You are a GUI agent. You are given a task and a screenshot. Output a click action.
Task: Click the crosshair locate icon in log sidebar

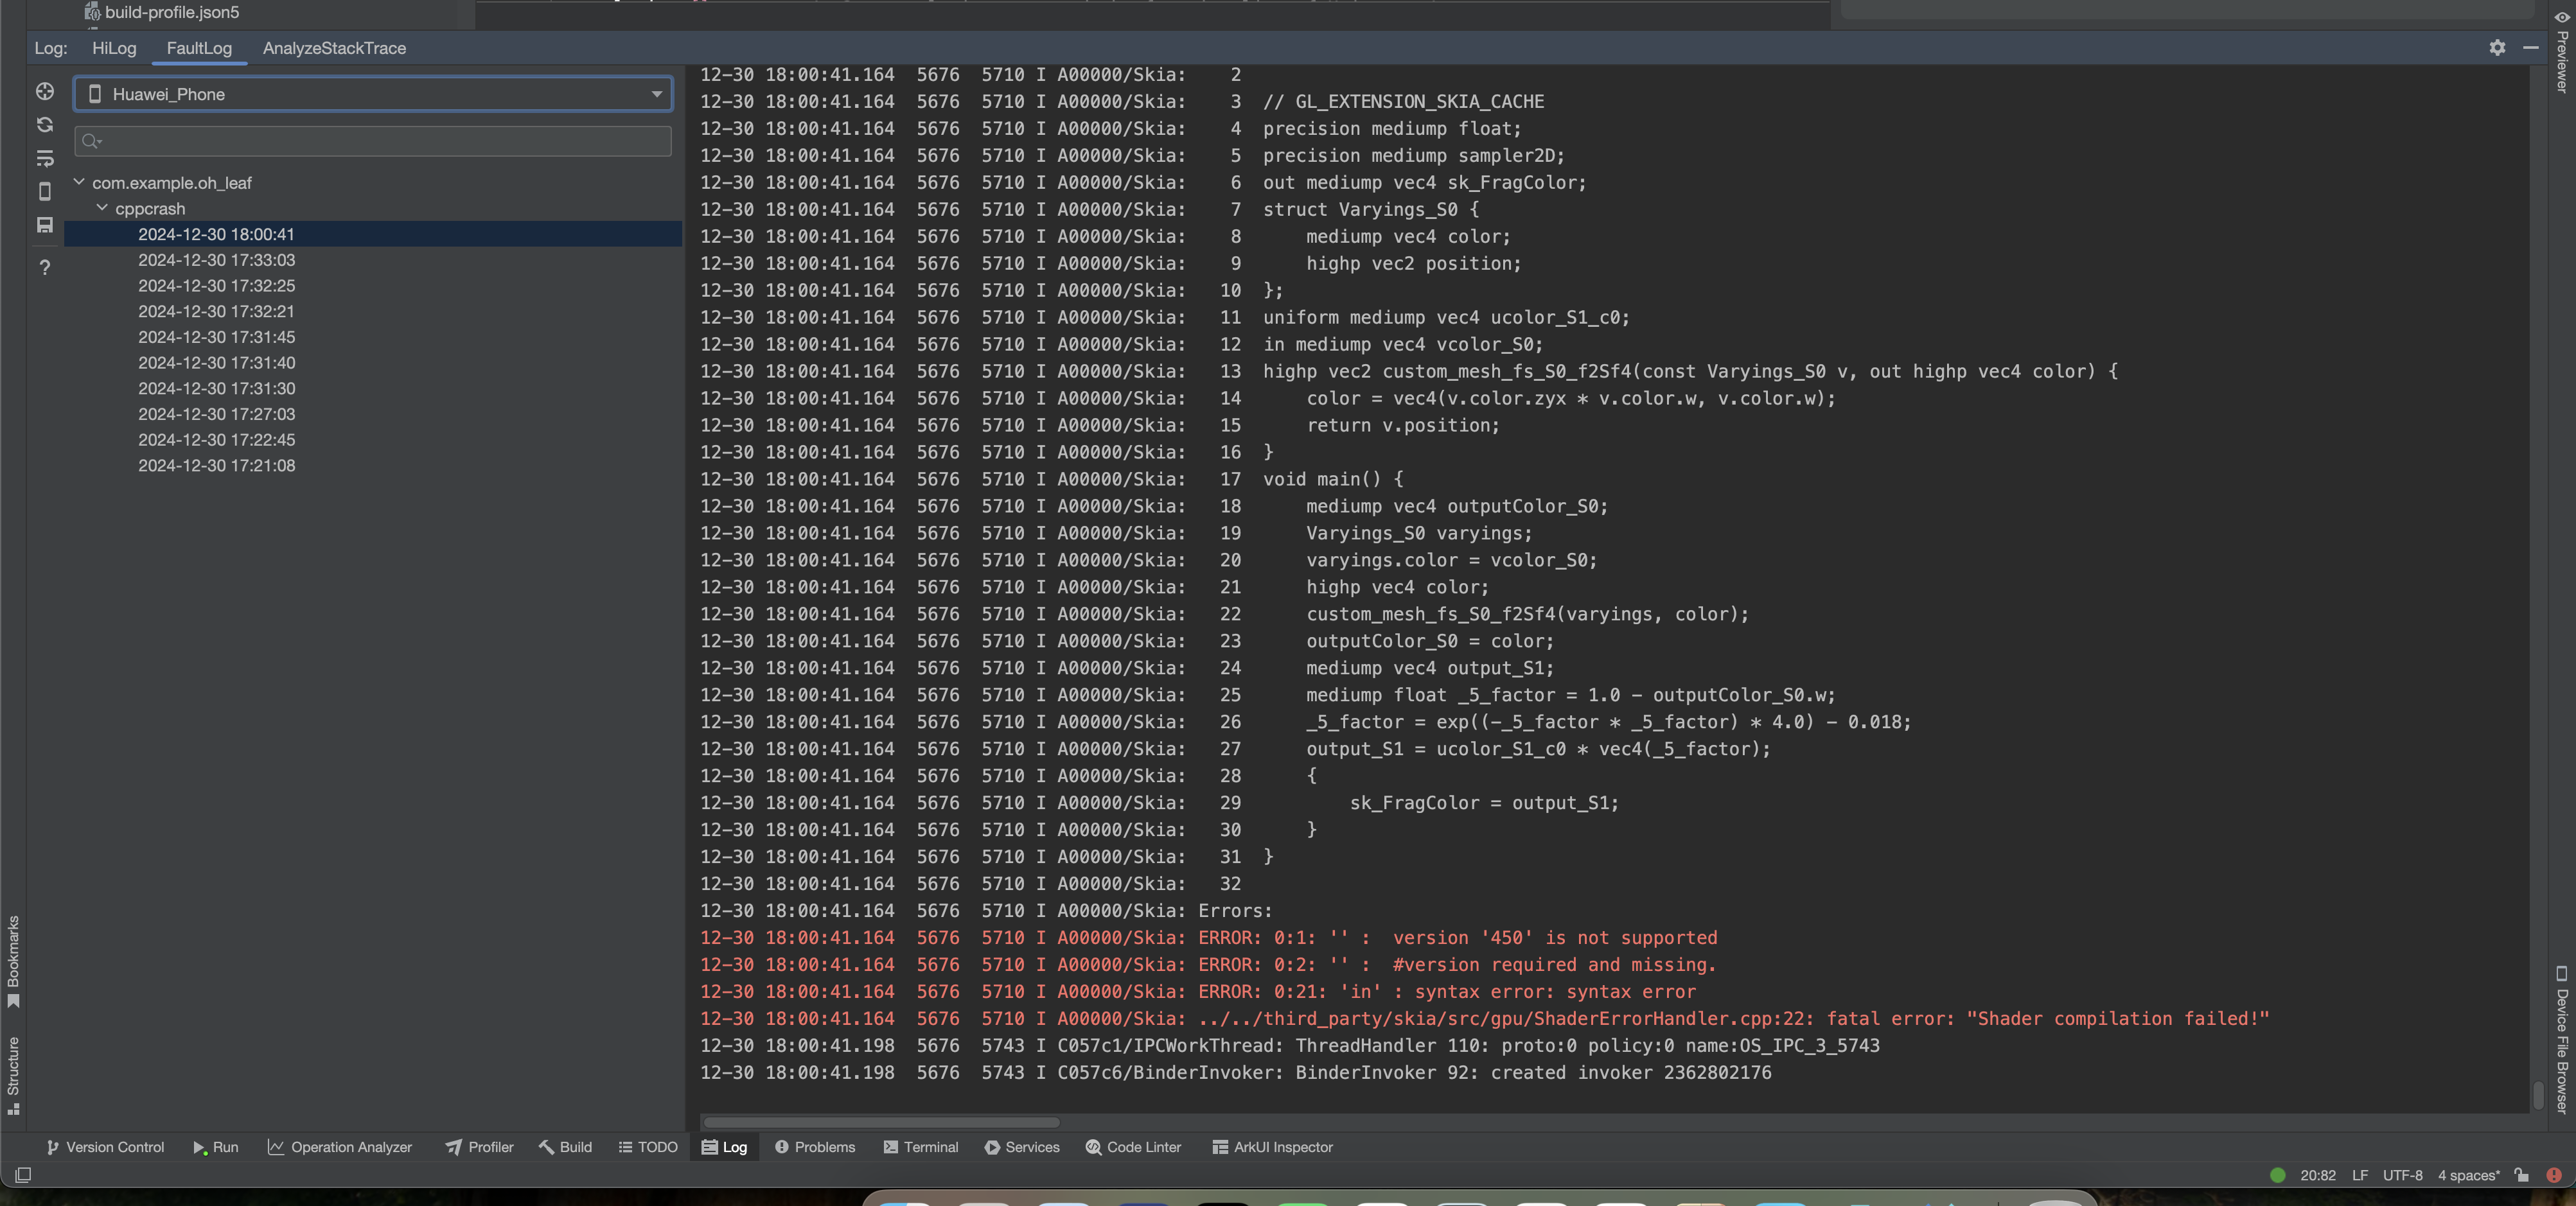coord(45,92)
